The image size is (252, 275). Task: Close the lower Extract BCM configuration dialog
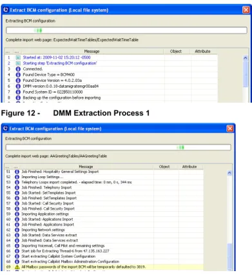(230, 128)
